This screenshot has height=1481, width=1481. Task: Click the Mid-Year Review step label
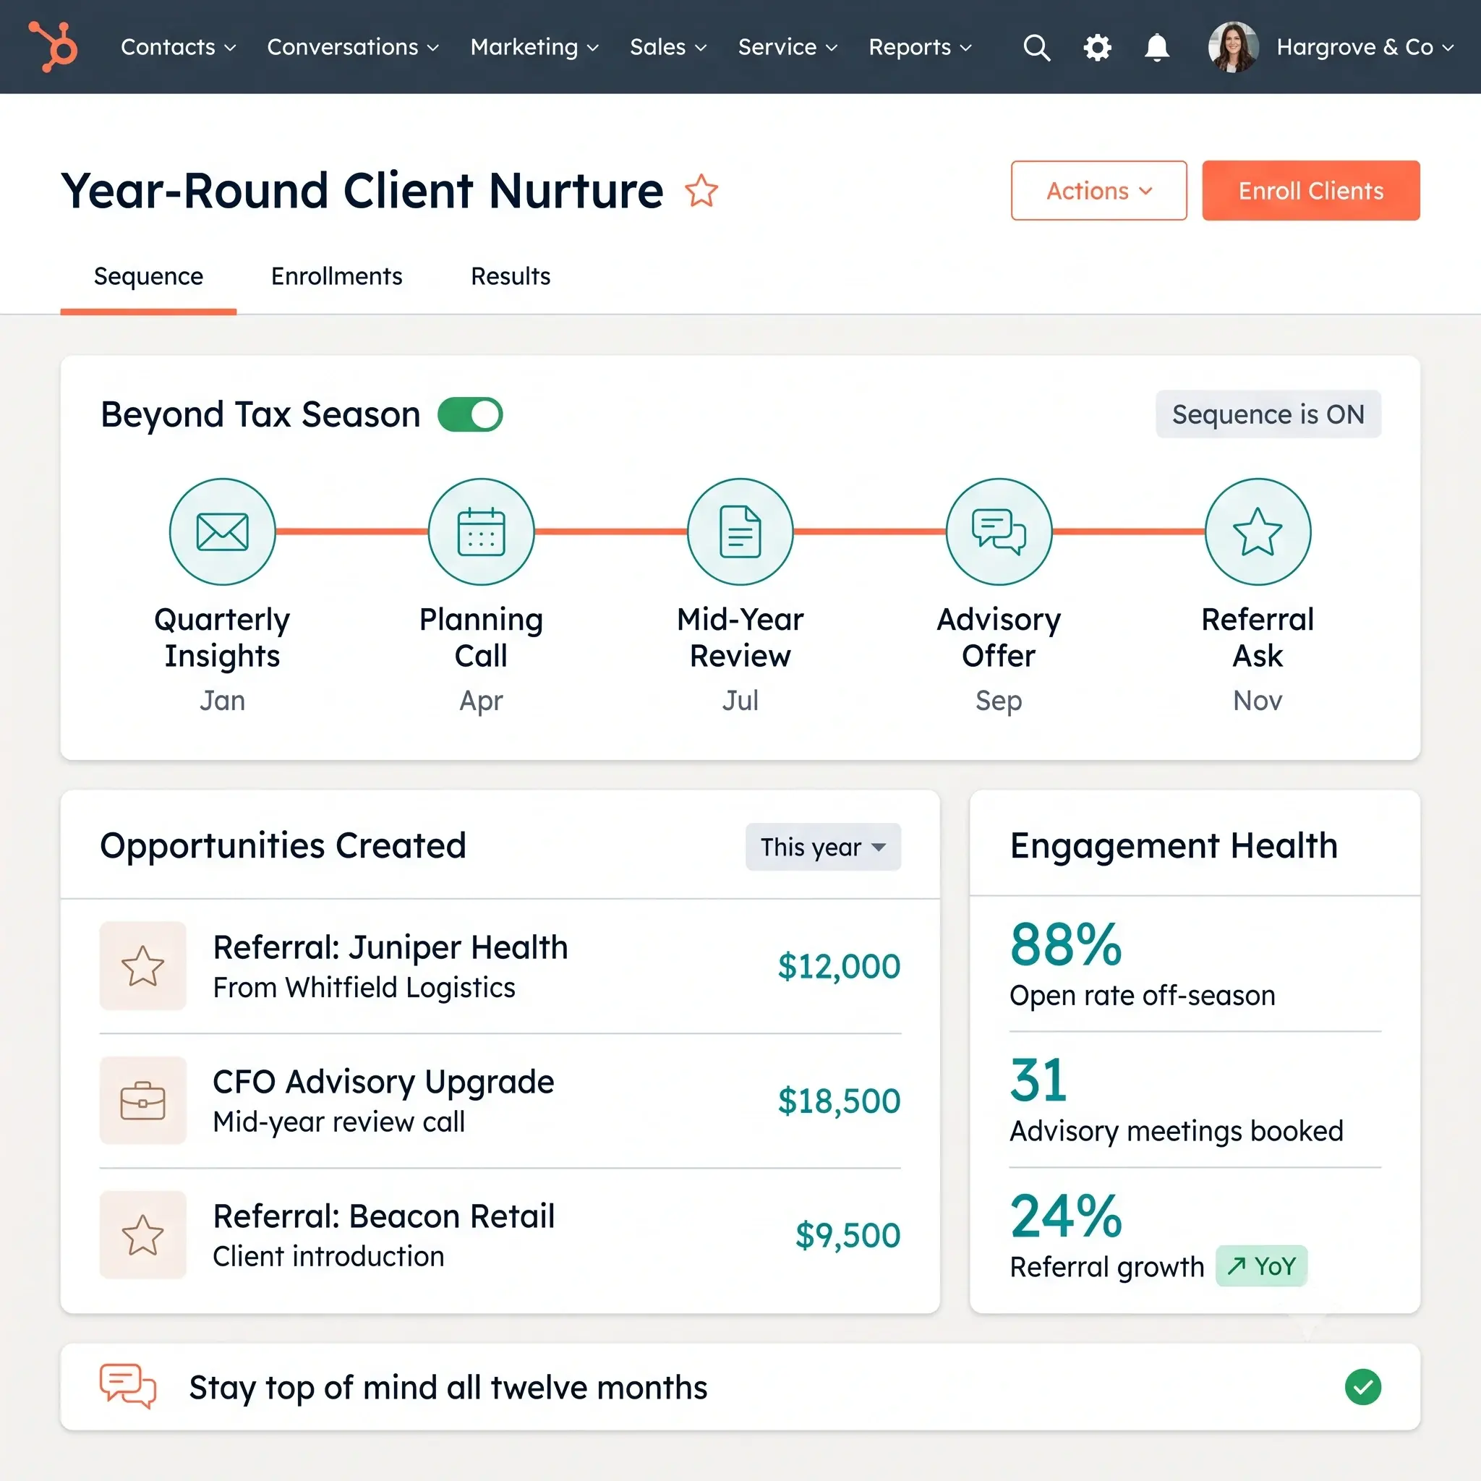740,638
